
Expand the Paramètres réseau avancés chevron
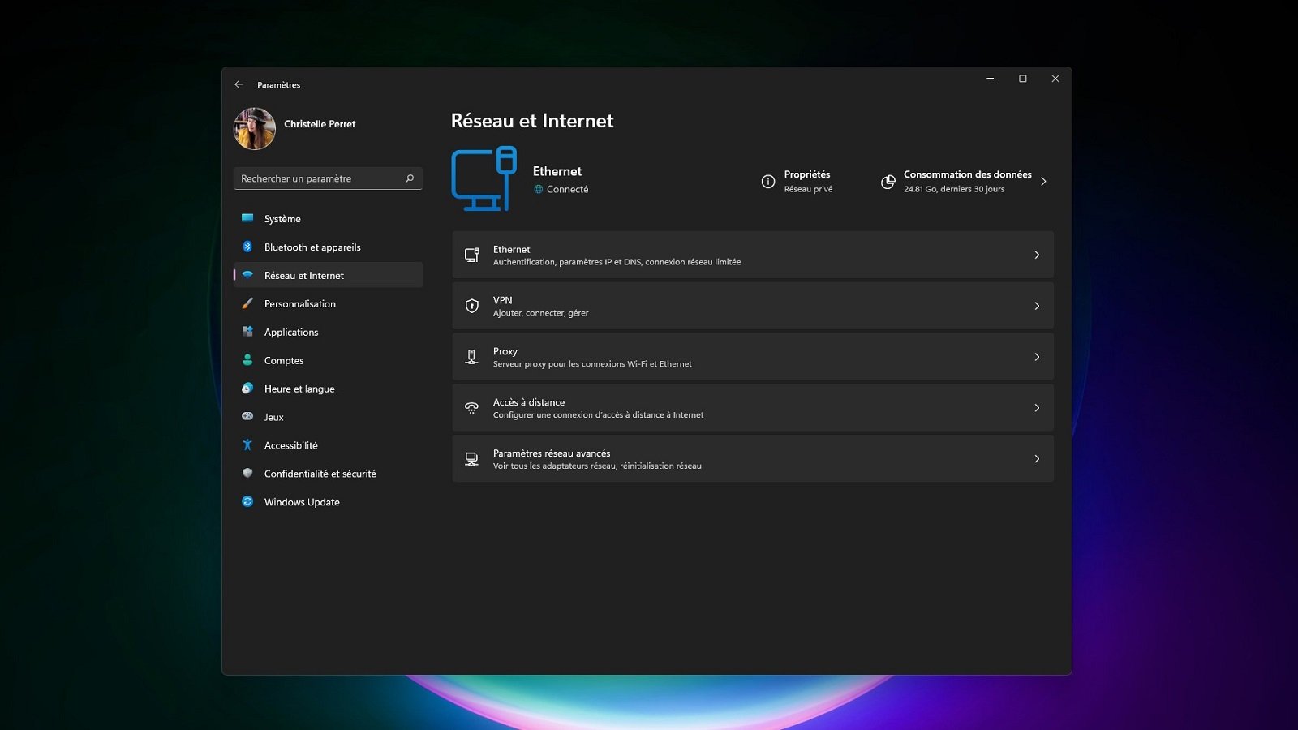[1037, 459]
